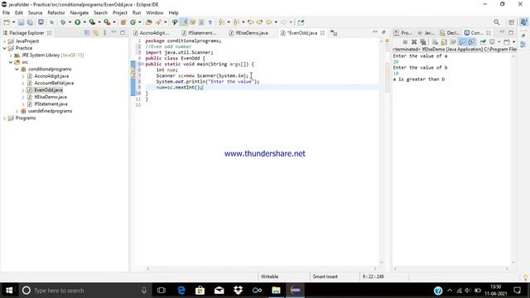The image size is (530, 298).
Task: Start the Debug toolbar button
Action: click(x=63, y=22)
